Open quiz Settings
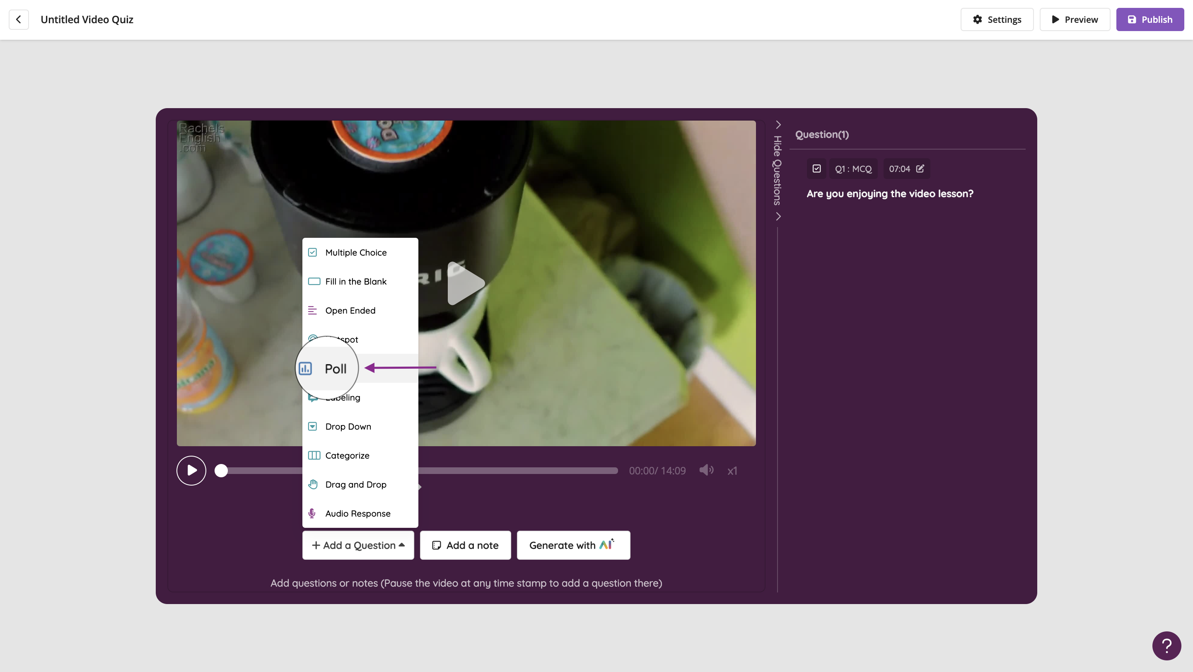The width and height of the screenshot is (1193, 672). (997, 19)
